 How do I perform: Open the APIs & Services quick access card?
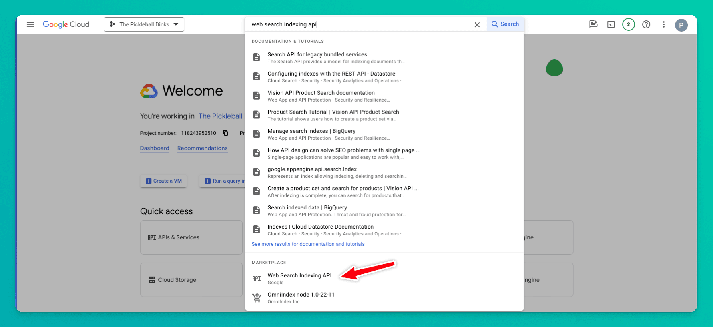pos(191,237)
